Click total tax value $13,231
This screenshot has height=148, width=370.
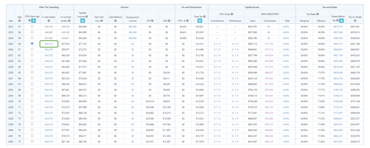click(x=200, y=44)
